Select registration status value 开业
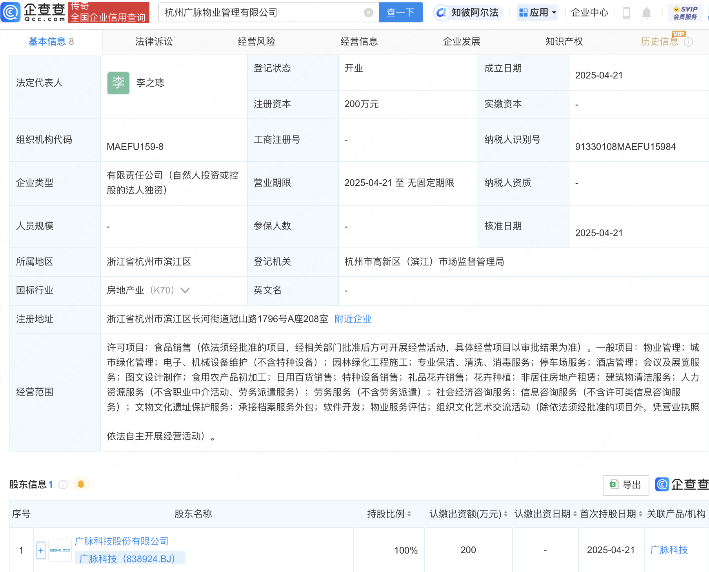The width and height of the screenshot is (709, 572). (x=354, y=68)
